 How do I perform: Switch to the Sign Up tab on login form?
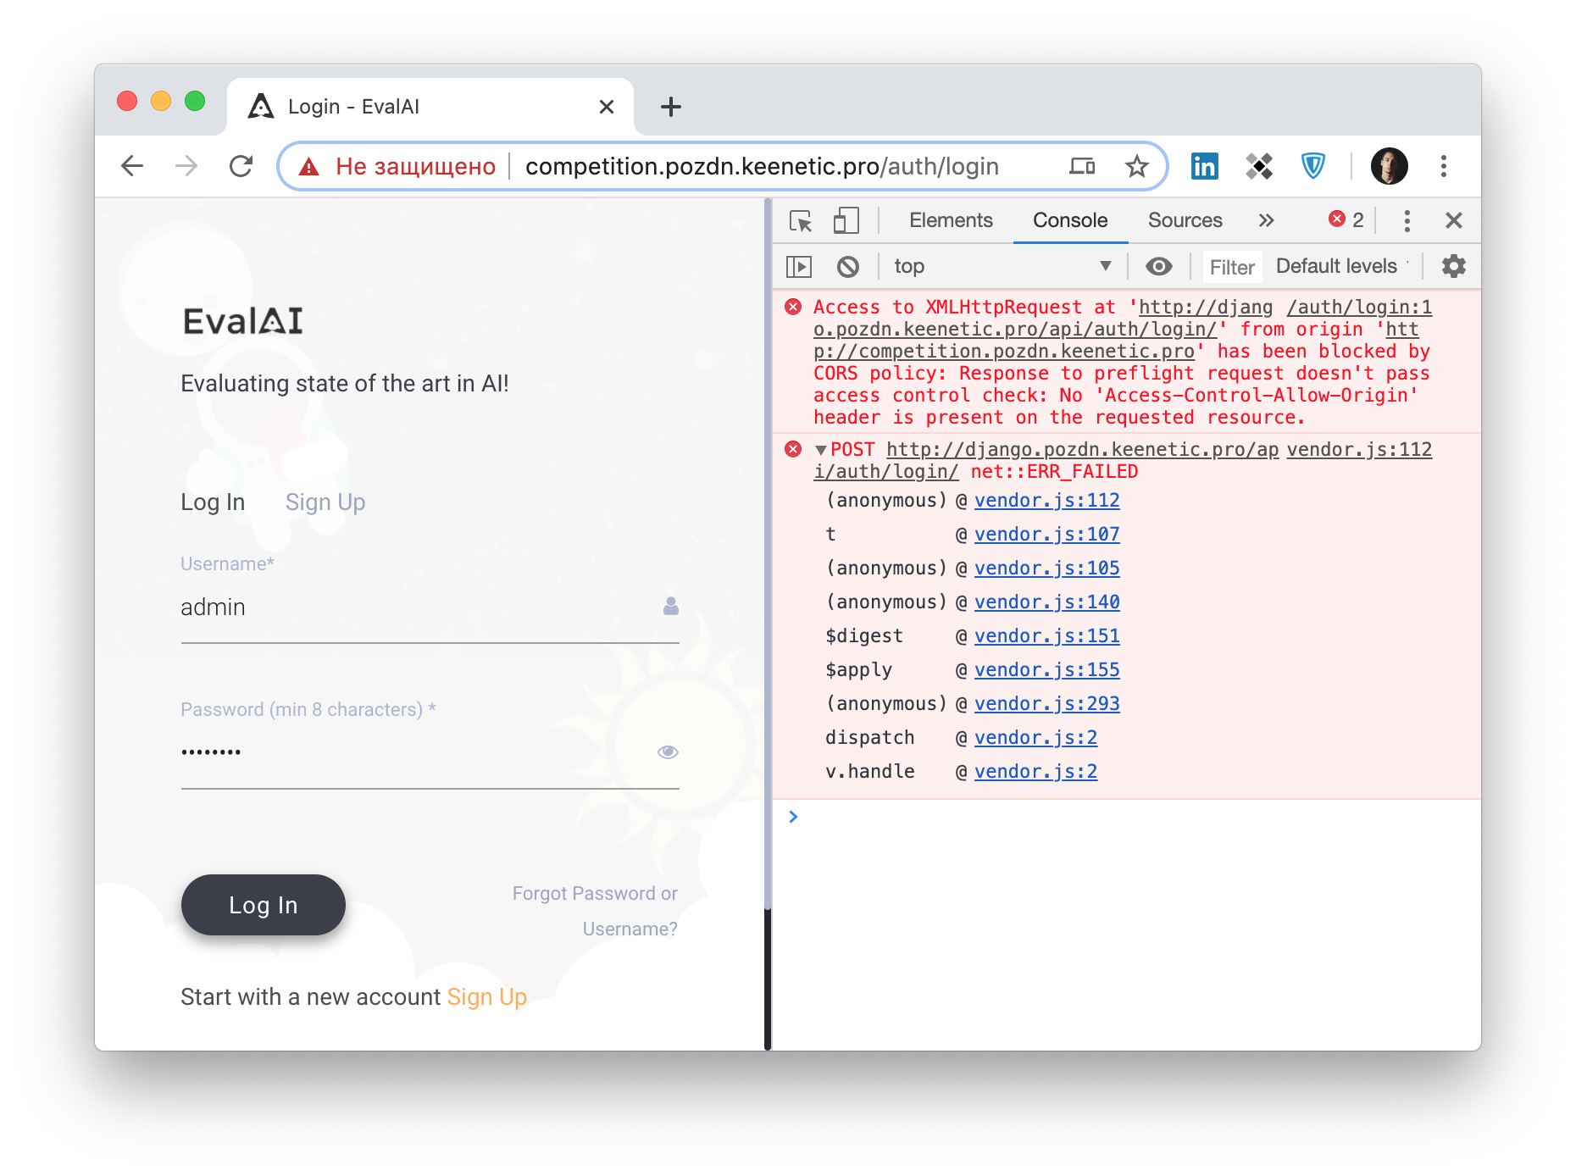pyautogui.click(x=325, y=502)
